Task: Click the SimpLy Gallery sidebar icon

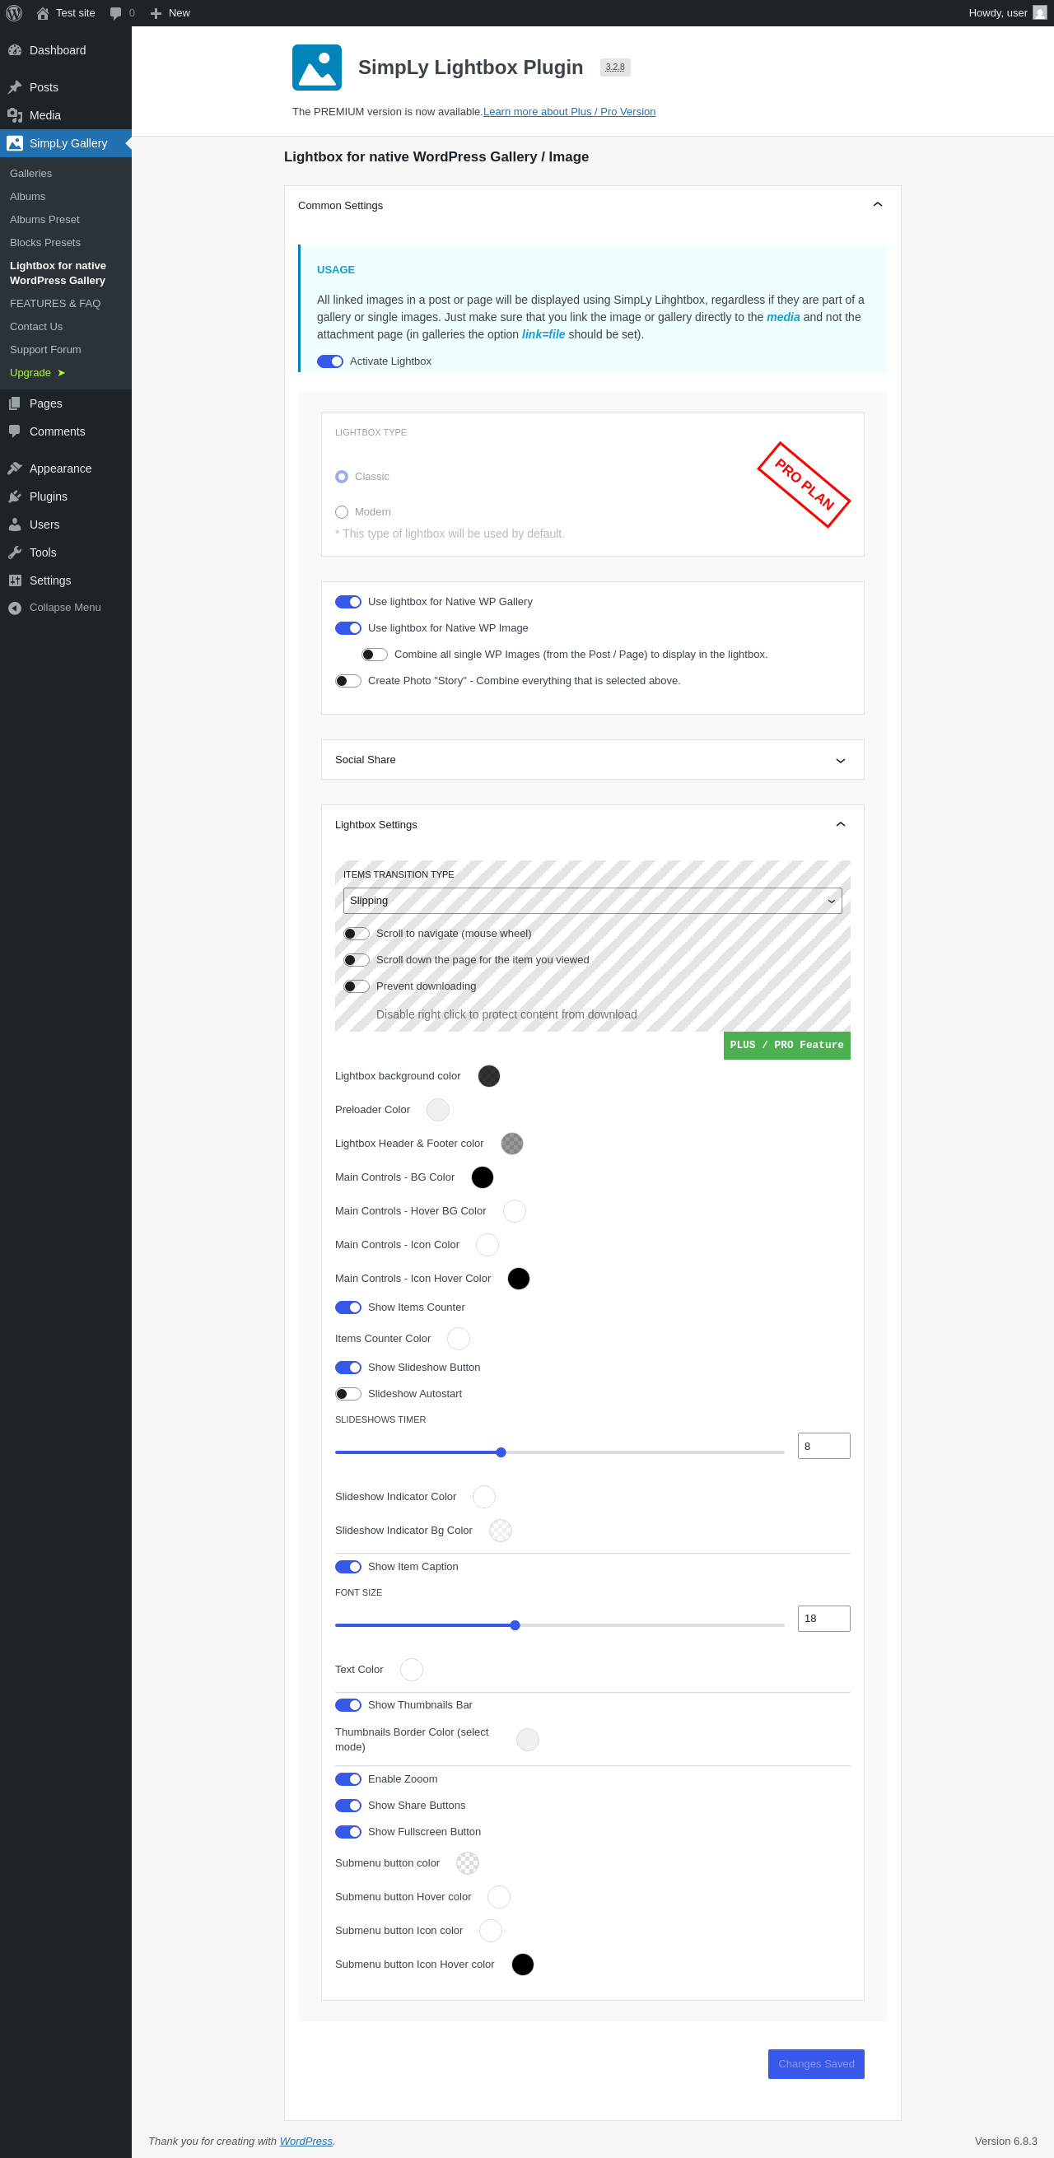Action: [15, 143]
